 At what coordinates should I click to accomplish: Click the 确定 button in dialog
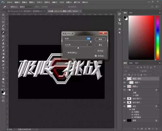pos(100,39)
